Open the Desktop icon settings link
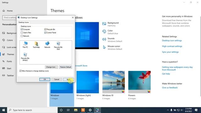The height and width of the screenshot is (113, 201). (x=172, y=40)
